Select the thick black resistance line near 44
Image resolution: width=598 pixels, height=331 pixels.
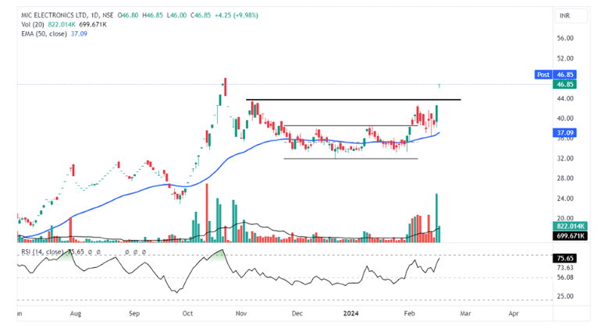(x=351, y=100)
